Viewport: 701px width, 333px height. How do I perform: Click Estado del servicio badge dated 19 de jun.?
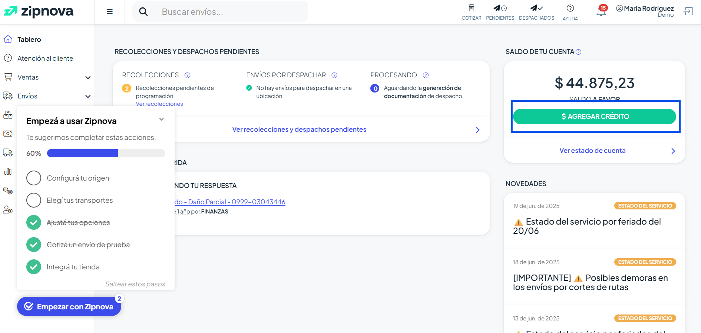(x=645, y=206)
